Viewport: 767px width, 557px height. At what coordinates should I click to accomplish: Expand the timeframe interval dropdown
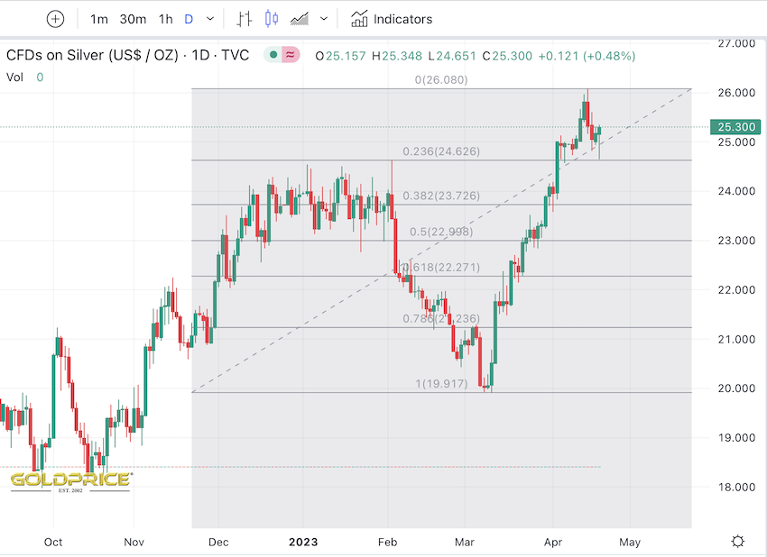point(210,19)
